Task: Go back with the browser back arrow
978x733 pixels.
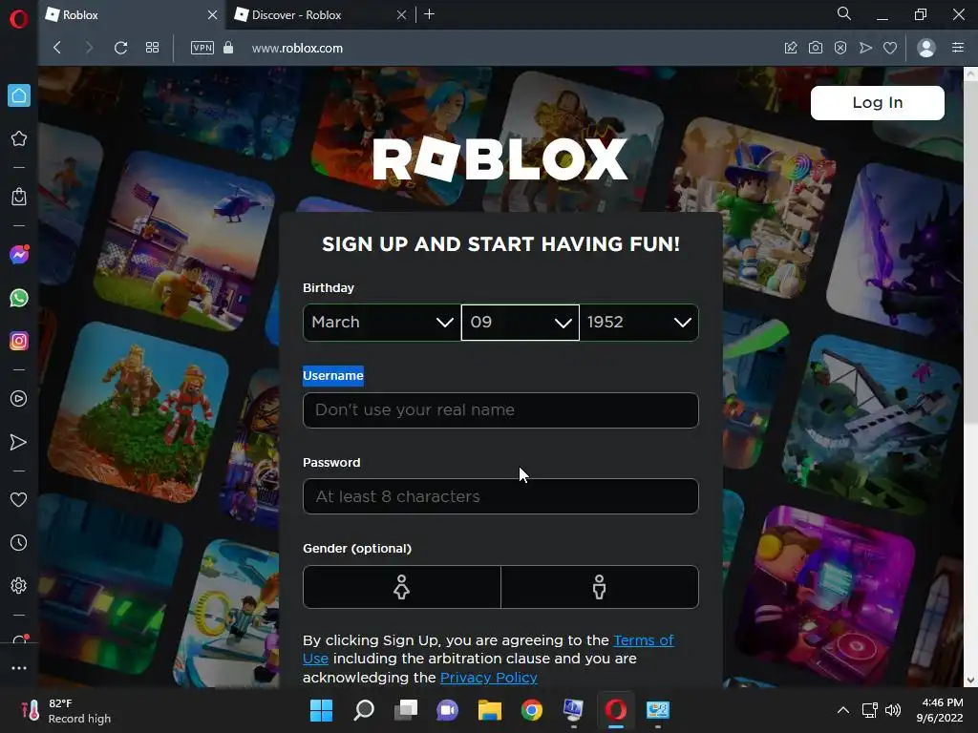Action: (x=57, y=48)
